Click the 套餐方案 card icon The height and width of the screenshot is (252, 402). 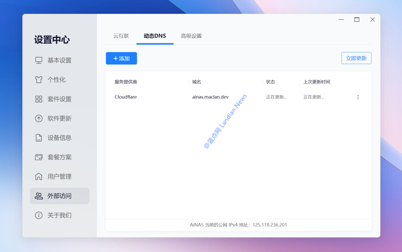pyautogui.click(x=39, y=157)
